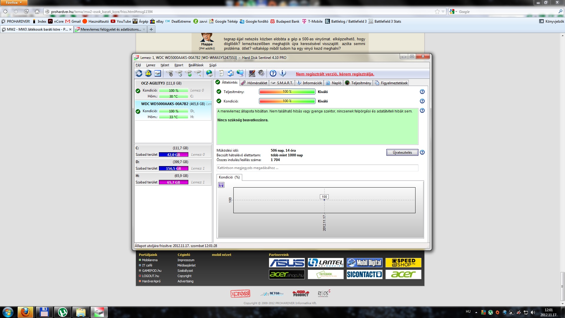The image size is (565, 318).
Task: Click the save floppy icon above condition graph
Action: point(221,185)
